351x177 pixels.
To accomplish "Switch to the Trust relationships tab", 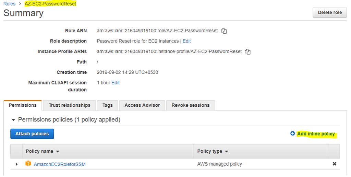I will [x=69, y=105].
